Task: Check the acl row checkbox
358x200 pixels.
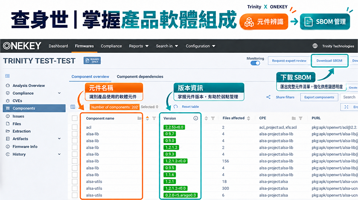Action: (x=75, y=127)
